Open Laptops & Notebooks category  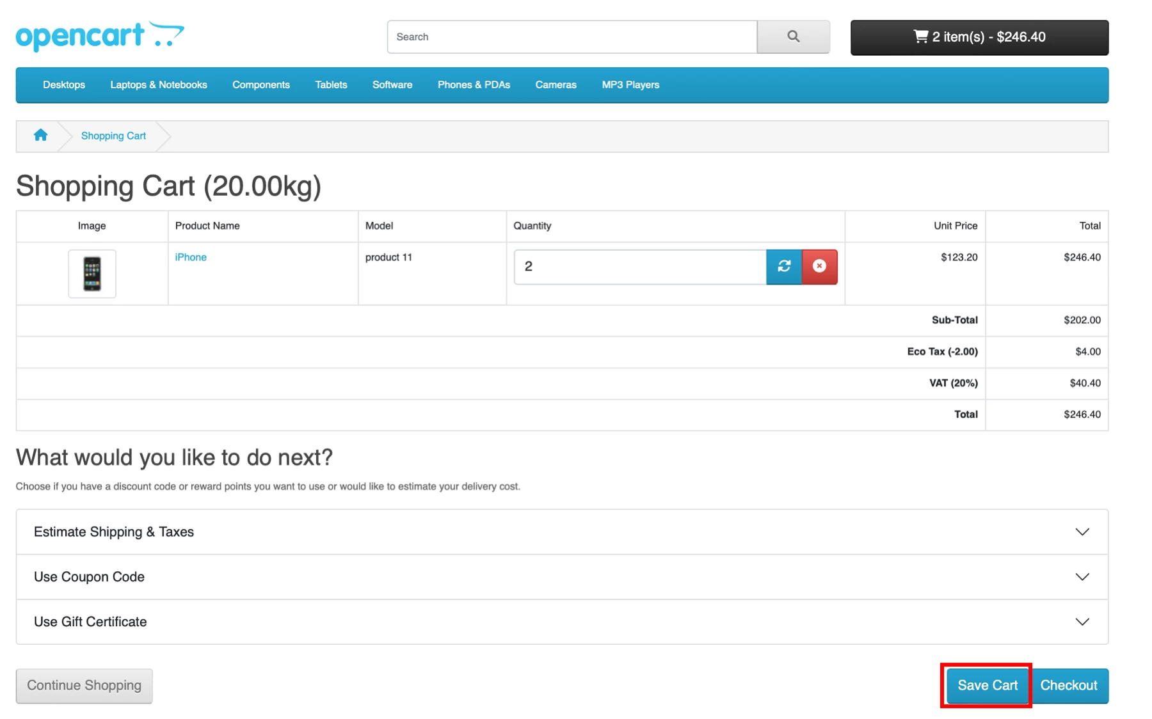[158, 84]
